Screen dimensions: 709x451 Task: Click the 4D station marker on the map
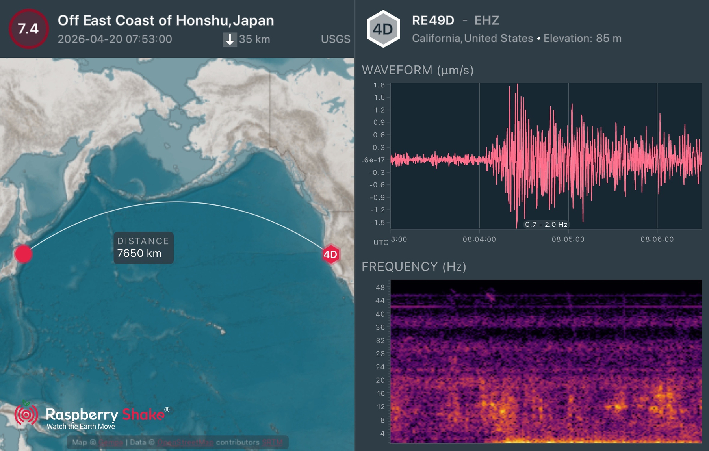[x=331, y=255]
